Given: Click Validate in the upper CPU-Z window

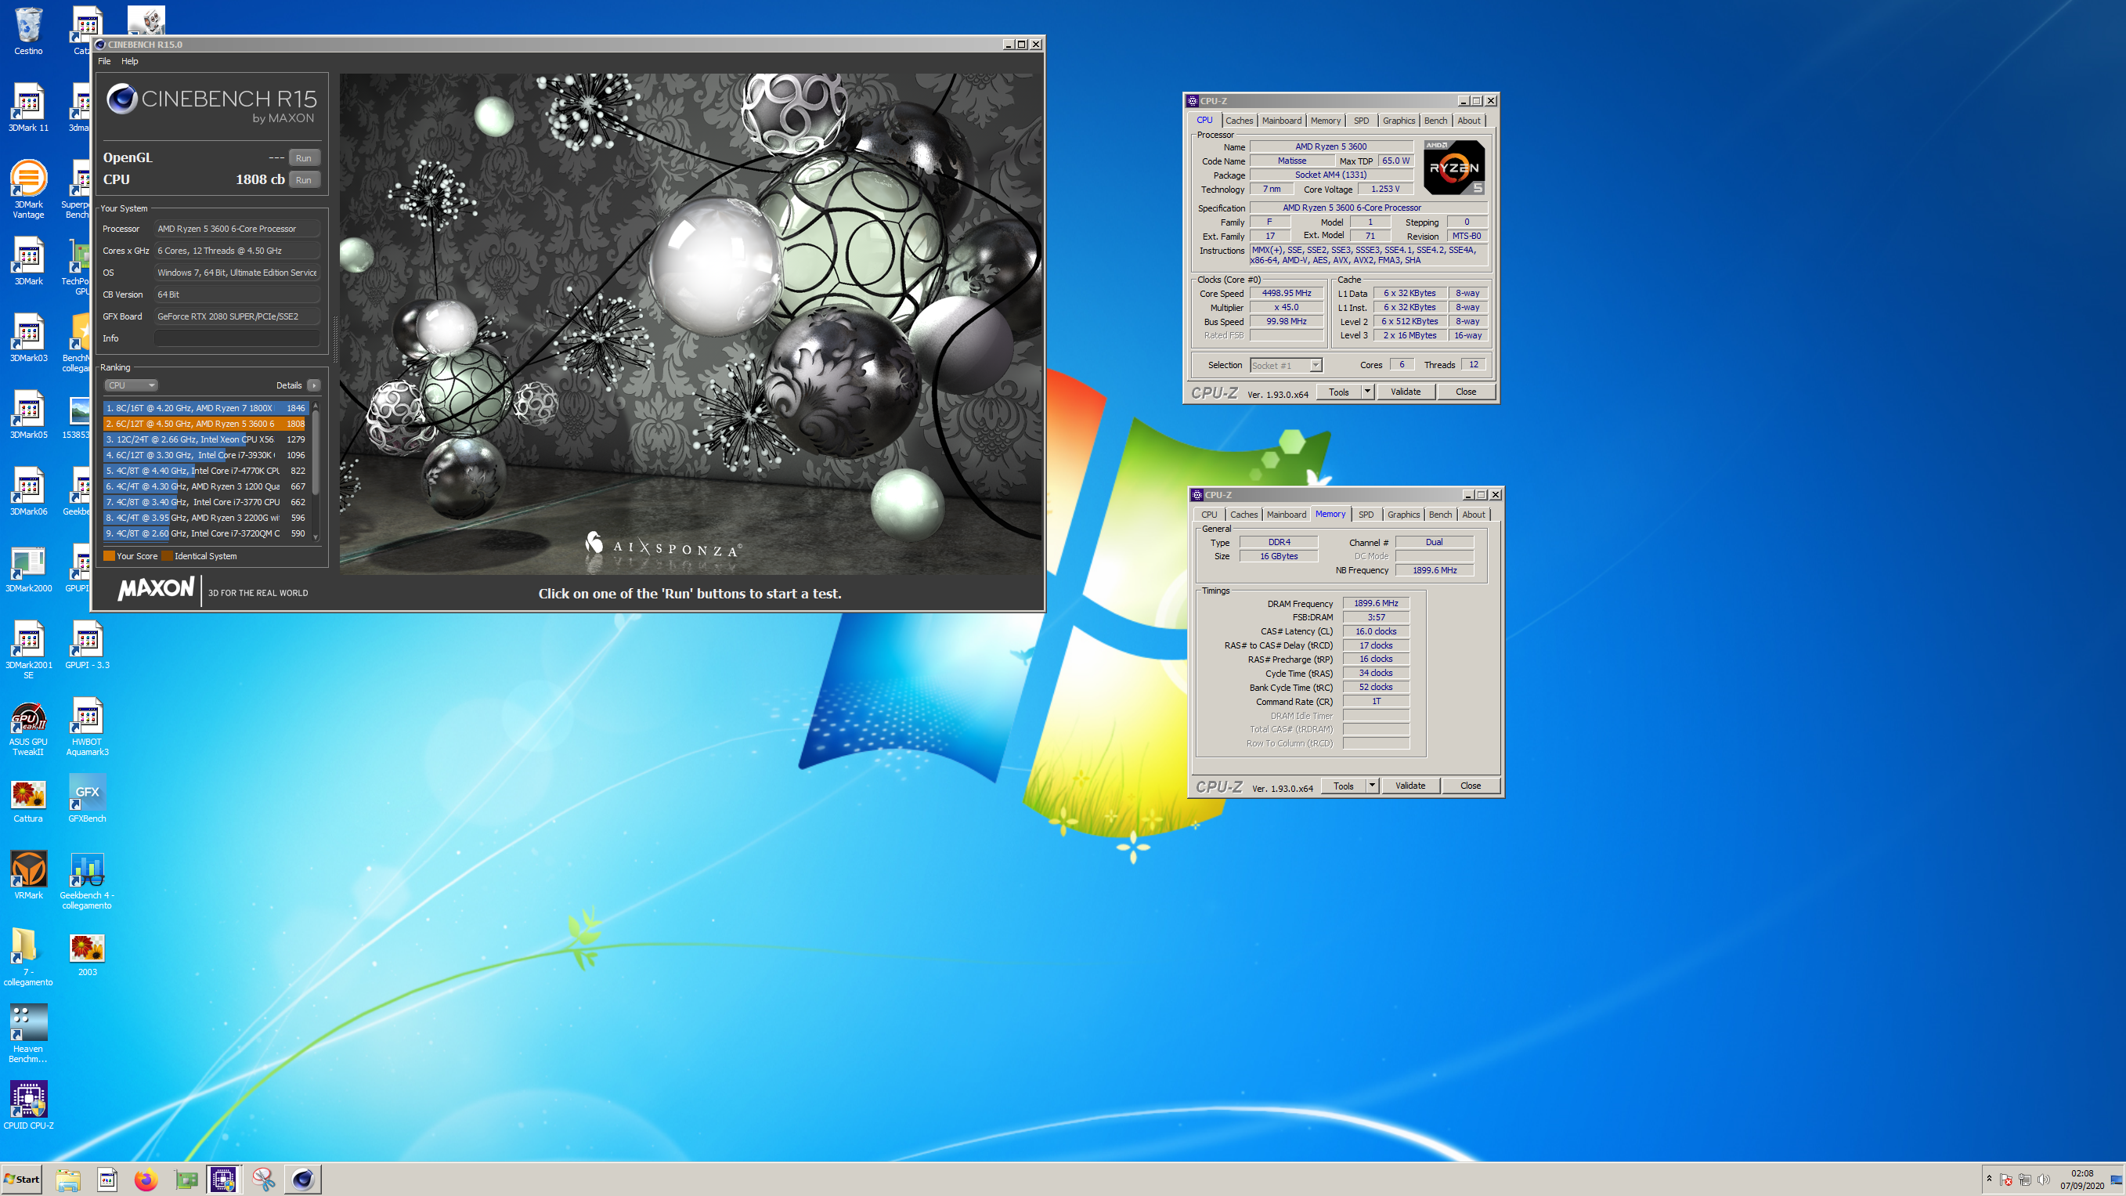Looking at the screenshot, I should click(1406, 392).
